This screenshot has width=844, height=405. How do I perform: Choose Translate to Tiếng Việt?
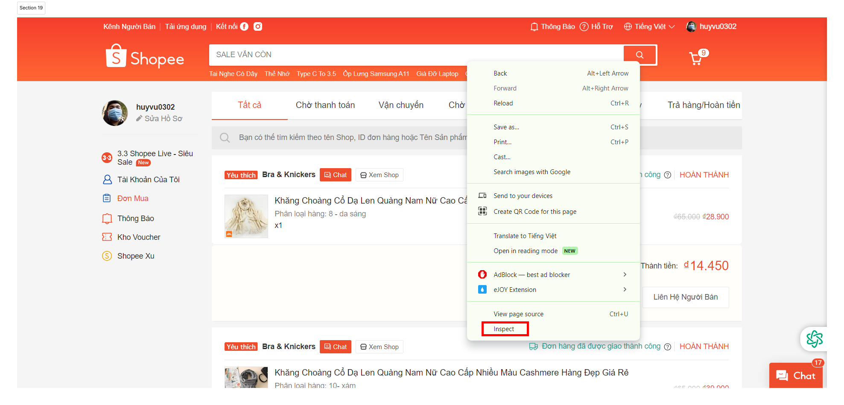point(553,236)
